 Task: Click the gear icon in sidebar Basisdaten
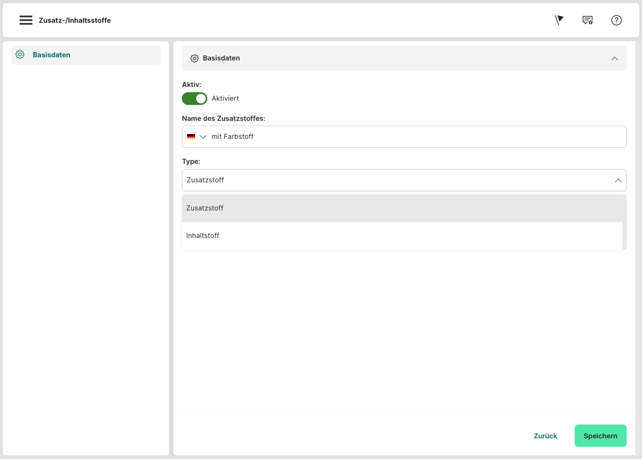tap(20, 55)
